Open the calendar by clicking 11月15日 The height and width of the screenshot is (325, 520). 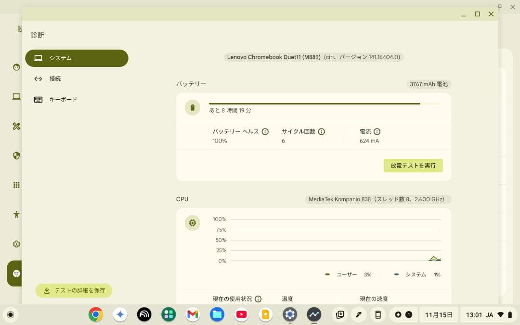[x=439, y=314]
